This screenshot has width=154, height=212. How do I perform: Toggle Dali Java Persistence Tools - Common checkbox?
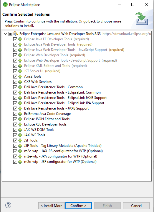click(x=15, y=87)
